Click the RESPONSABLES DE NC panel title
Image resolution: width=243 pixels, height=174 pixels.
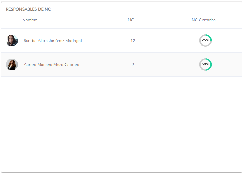point(28,9)
